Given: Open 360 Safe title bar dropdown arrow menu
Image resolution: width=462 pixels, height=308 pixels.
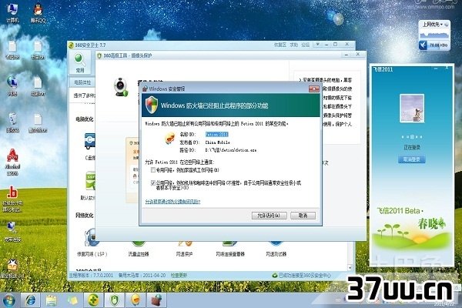Looking at the screenshot, I should pos(317,45).
